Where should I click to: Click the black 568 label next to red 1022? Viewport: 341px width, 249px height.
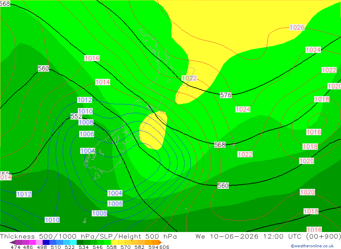pyautogui.click(x=220, y=145)
